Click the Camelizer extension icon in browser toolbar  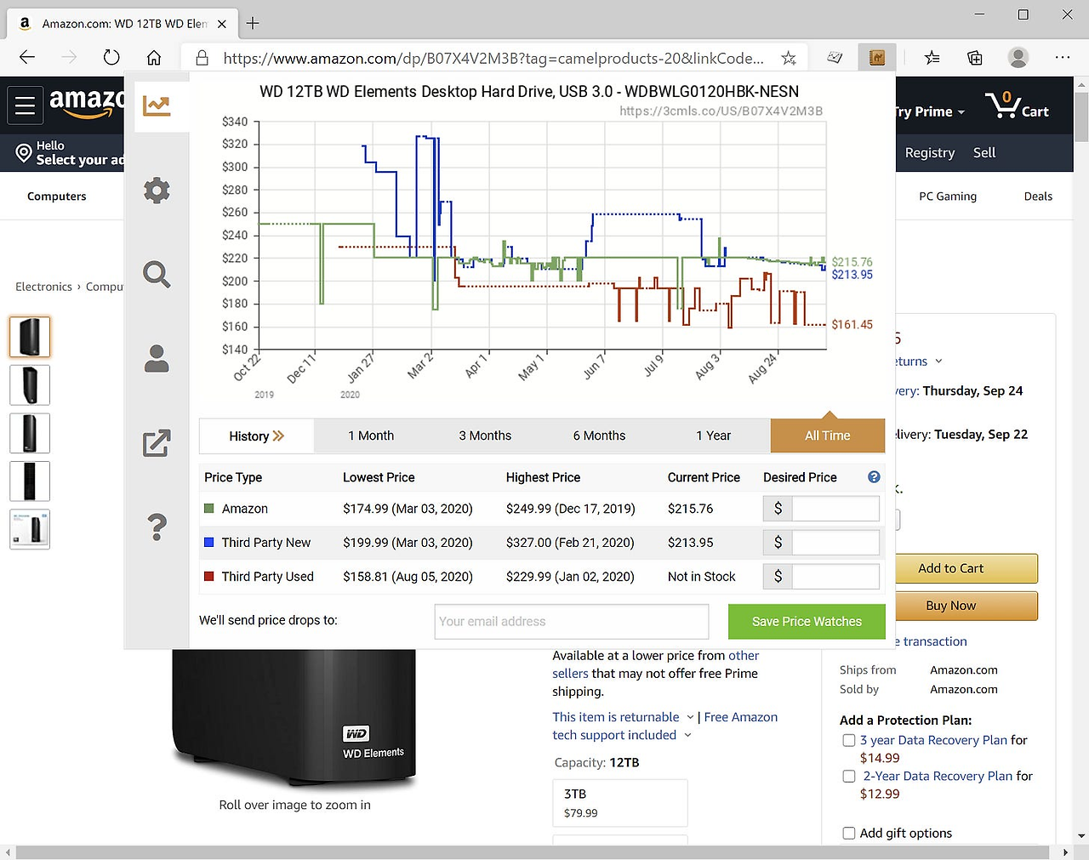click(876, 57)
